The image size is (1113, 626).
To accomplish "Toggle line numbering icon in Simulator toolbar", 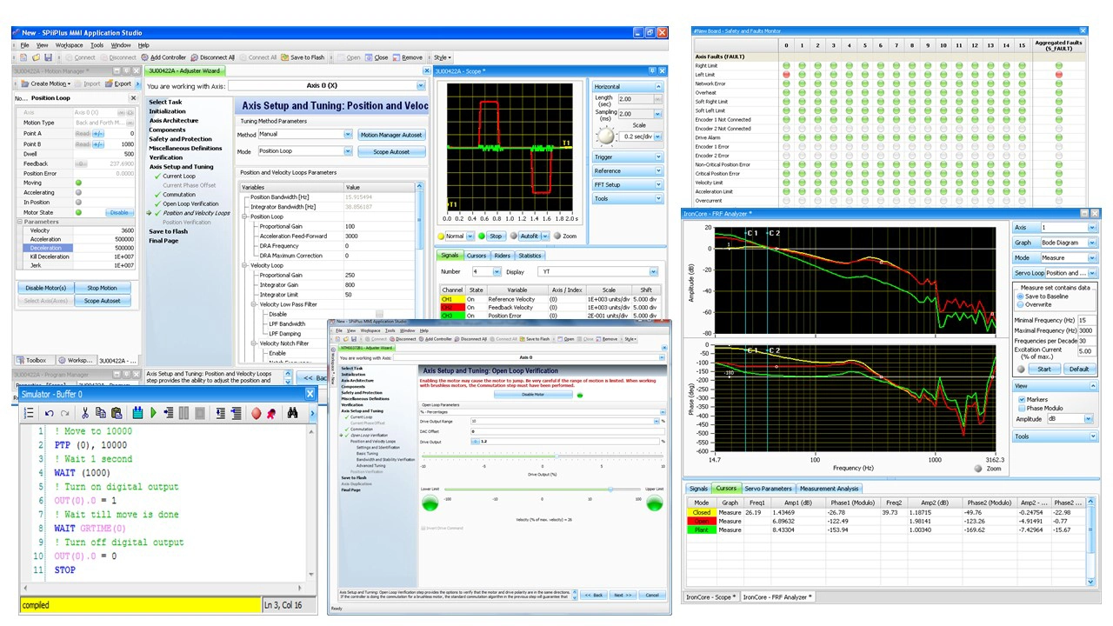I will pyautogui.click(x=29, y=413).
